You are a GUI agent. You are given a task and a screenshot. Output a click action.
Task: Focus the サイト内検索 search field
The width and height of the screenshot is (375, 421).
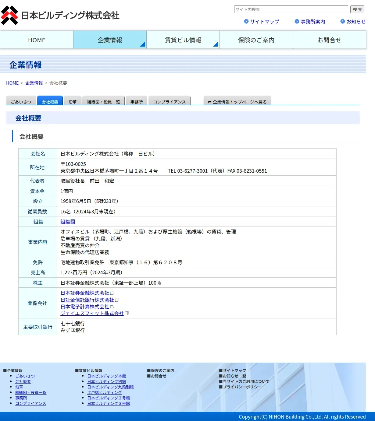pyautogui.click(x=291, y=9)
